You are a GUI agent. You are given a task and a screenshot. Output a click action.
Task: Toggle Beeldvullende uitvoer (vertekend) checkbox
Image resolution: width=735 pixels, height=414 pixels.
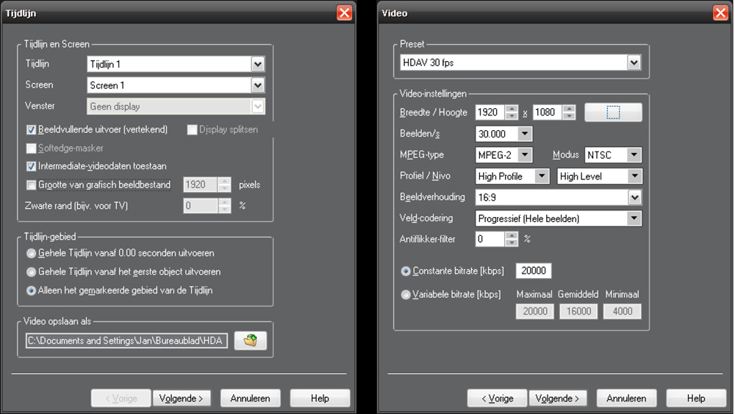31,129
